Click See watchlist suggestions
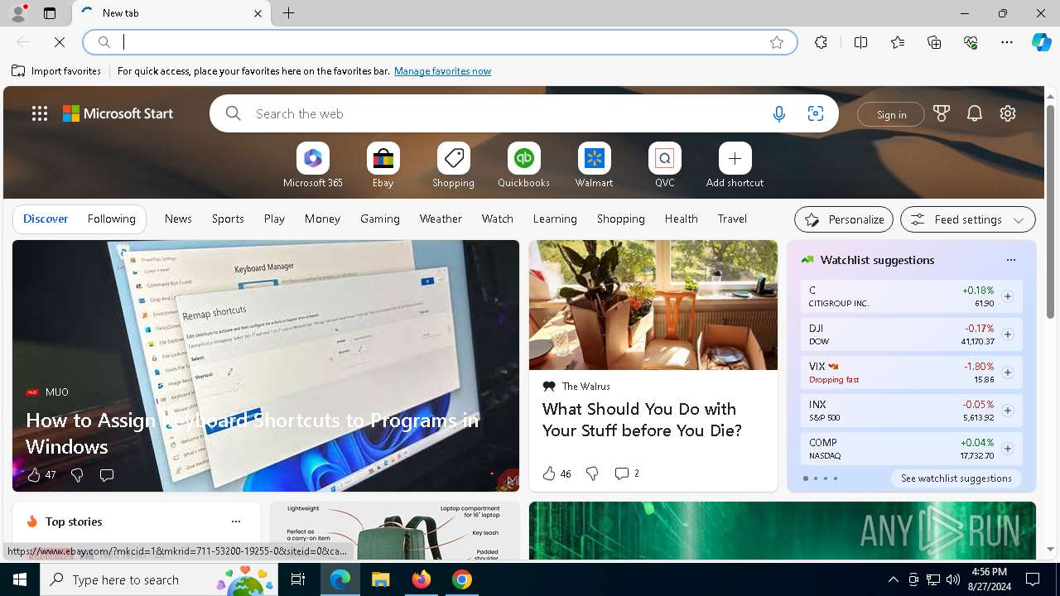This screenshot has height=596, width=1060. click(x=956, y=478)
